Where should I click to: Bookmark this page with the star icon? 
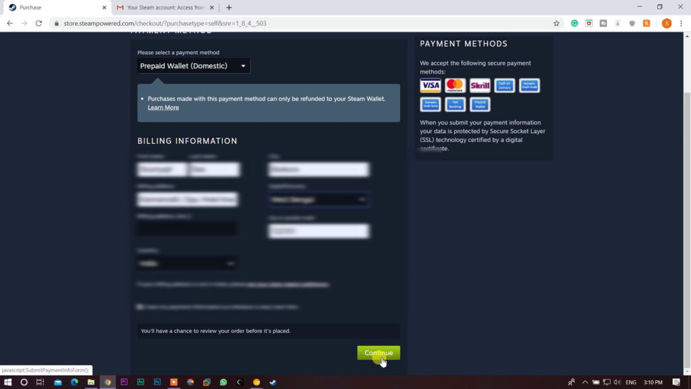pyautogui.click(x=556, y=24)
